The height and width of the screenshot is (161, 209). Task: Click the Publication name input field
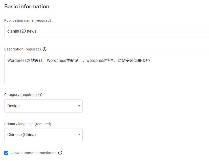(107, 31)
